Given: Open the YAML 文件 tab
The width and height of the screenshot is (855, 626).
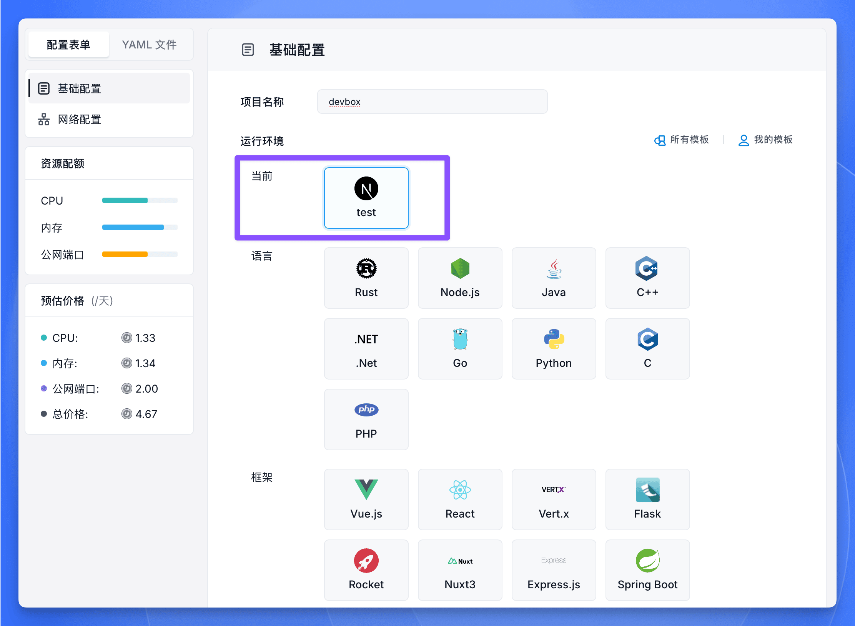Looking at the screenshot, I should pos(149,45).
